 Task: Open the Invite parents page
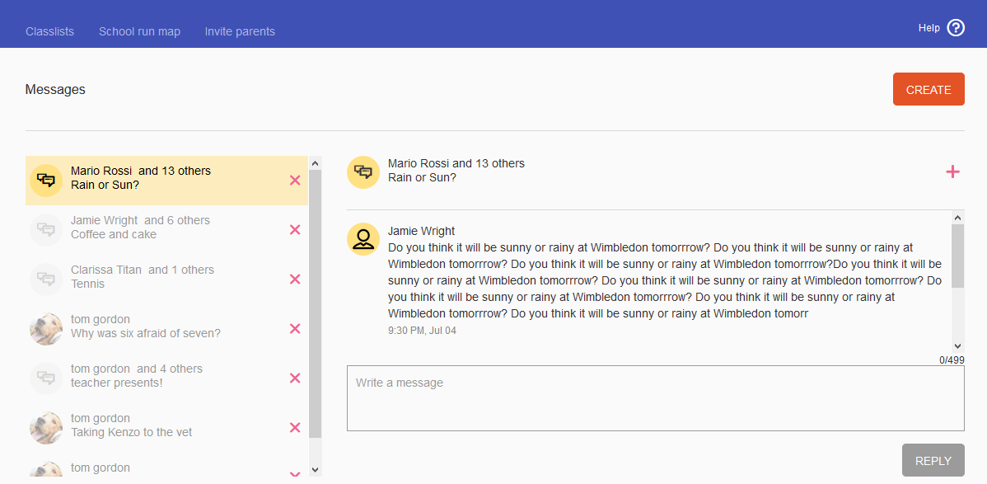pos(240,31)
